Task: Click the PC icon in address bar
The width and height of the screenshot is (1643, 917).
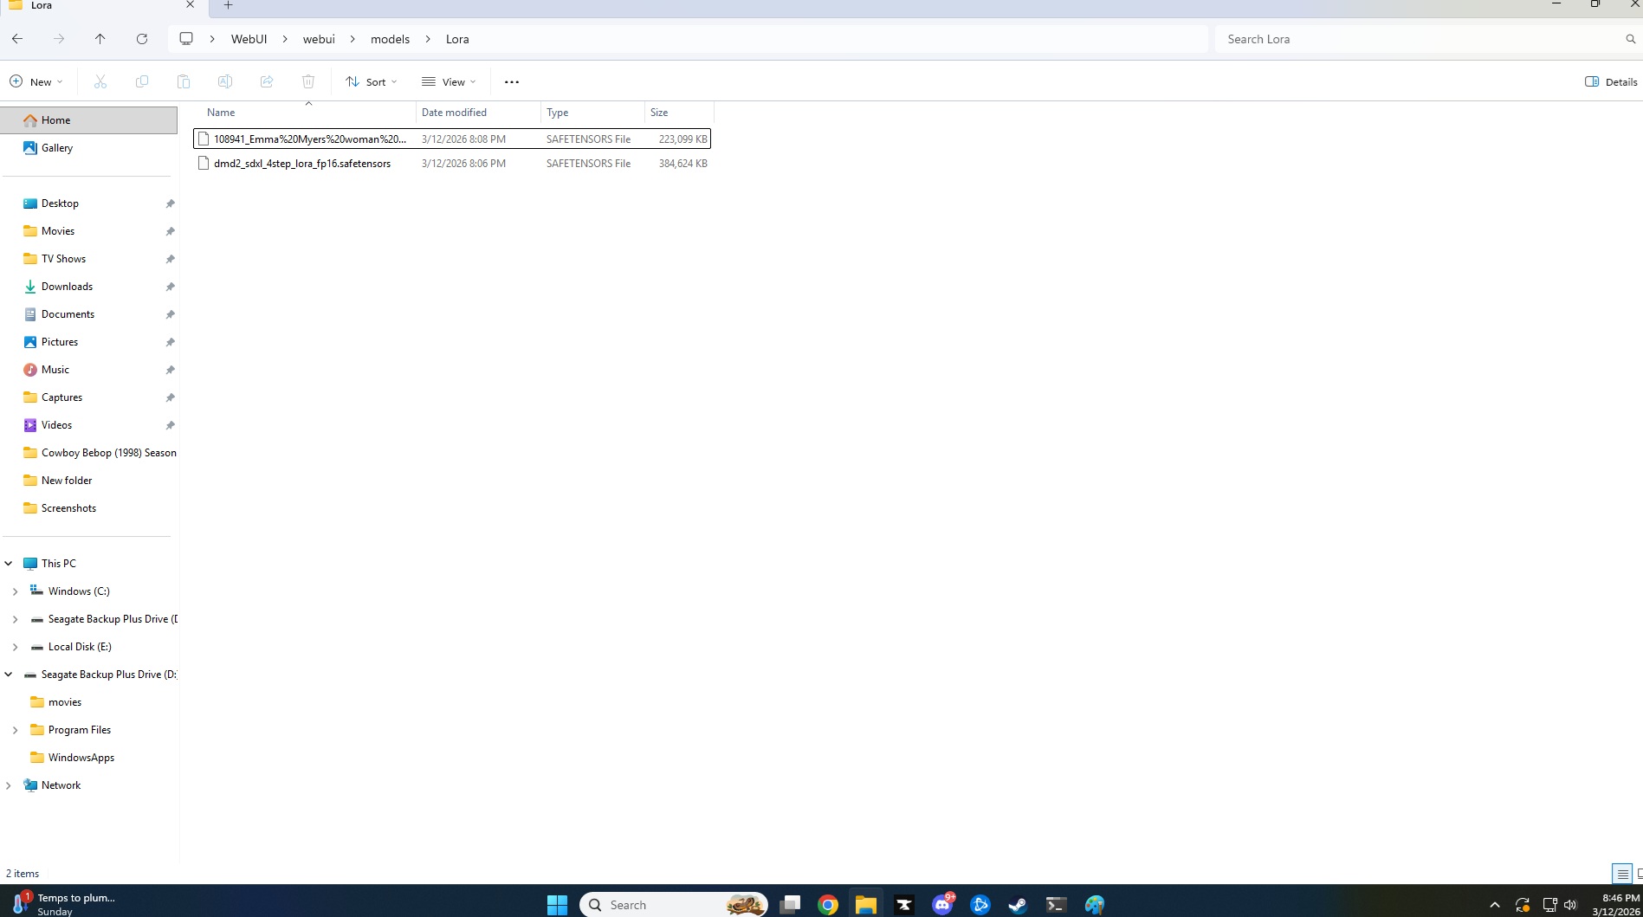Action: [186, 39]
